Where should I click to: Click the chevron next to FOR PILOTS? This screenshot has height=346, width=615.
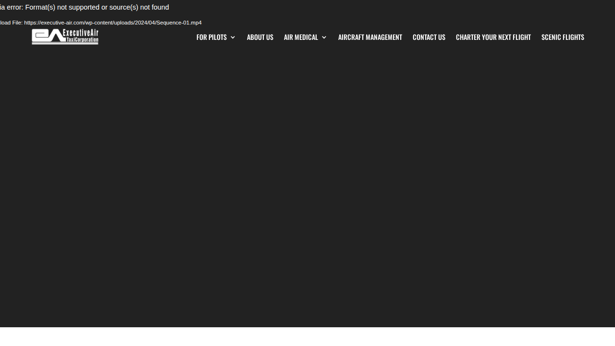pyautogui.click(x=233, y=37)
